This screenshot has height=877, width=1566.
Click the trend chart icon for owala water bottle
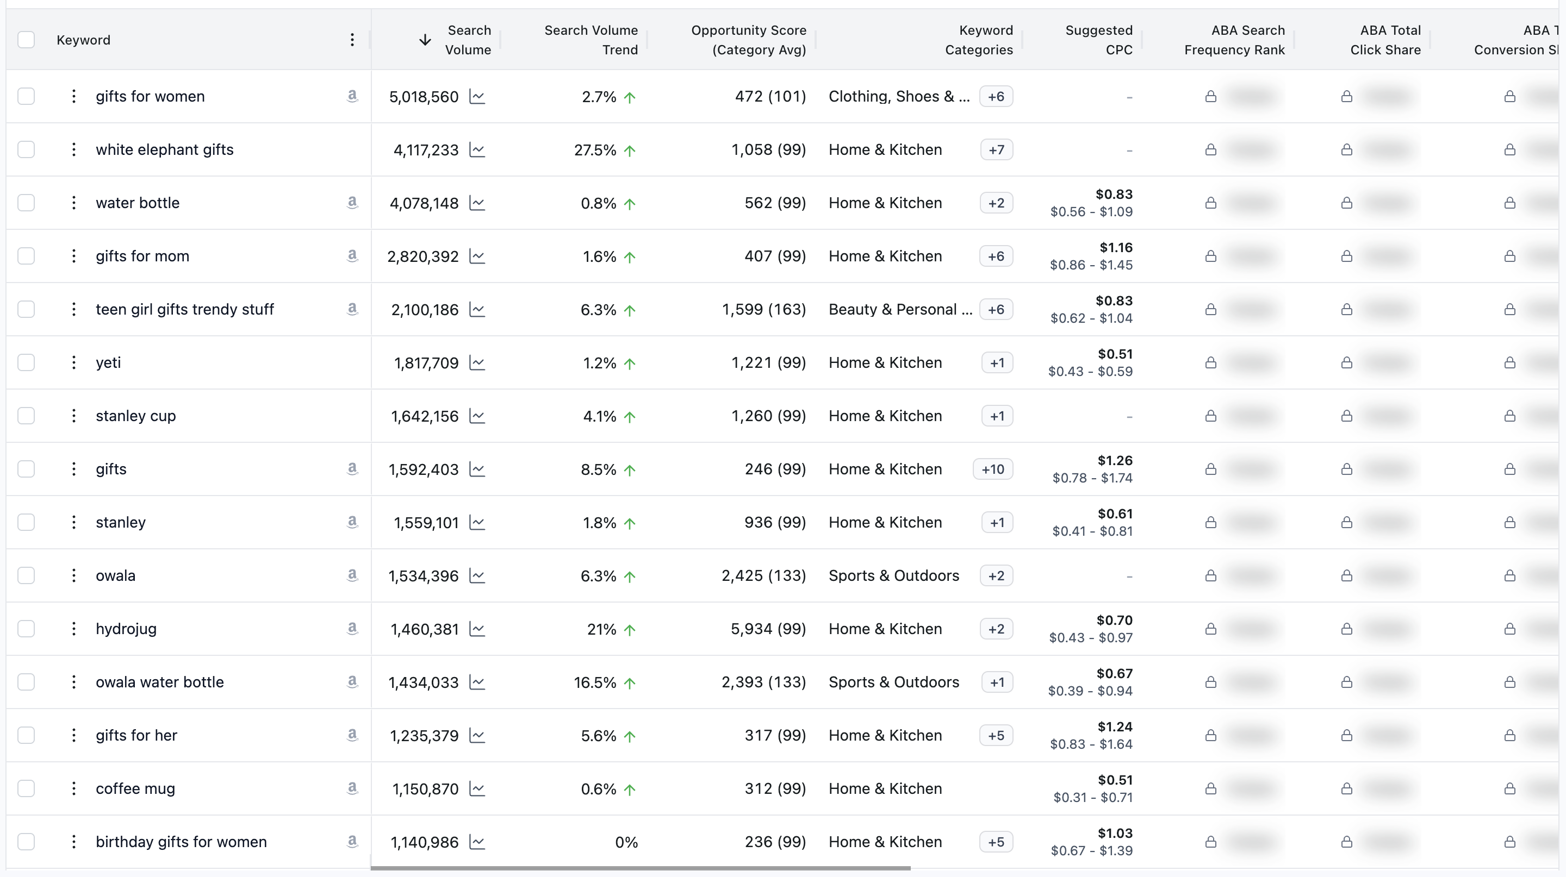coord(478,682)
